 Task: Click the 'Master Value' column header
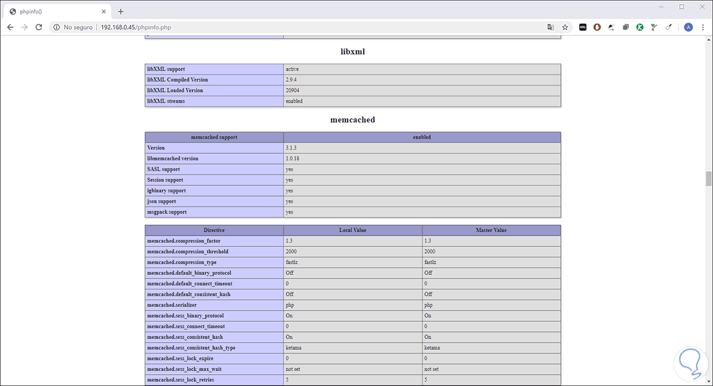pyautogui.click(x=491, y=230)
